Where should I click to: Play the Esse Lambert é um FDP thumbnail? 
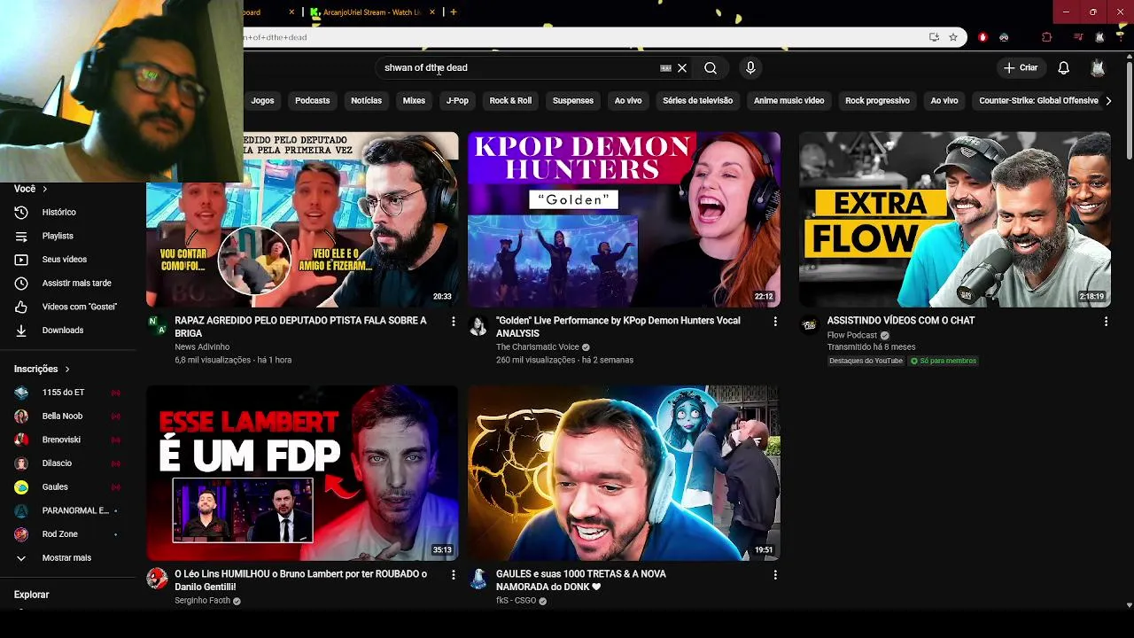[302, 473]
